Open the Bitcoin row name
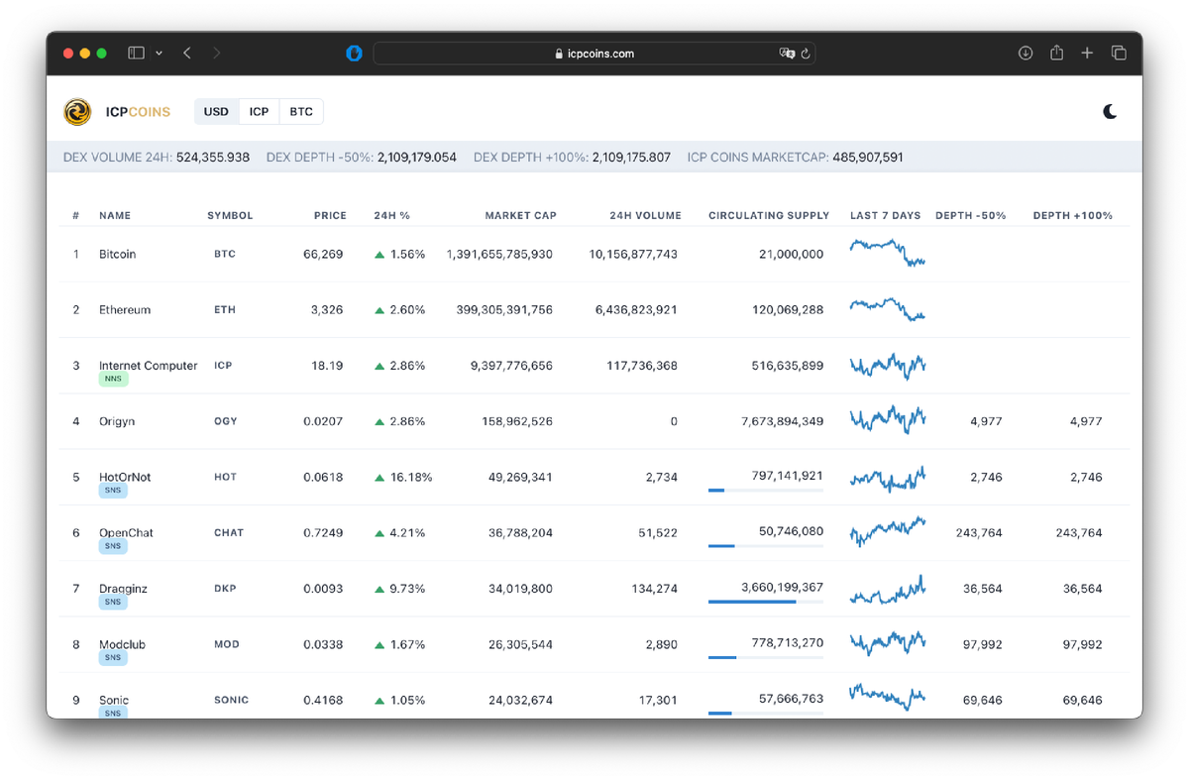1189x780 pixels. tap(117, 255)
